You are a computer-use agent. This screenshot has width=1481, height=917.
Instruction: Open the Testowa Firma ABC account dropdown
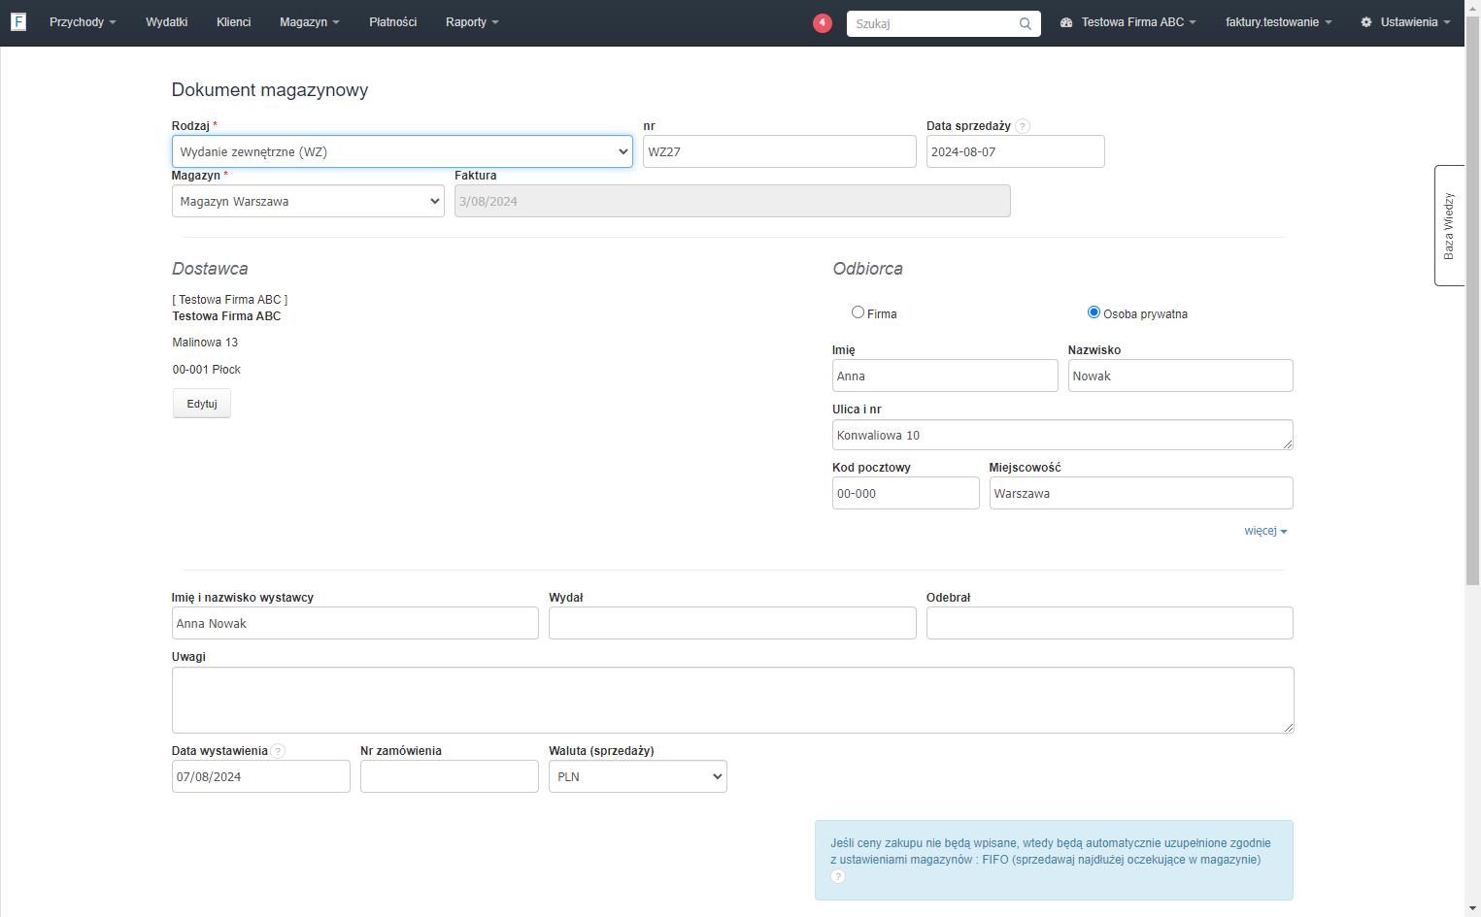tap(1138, 22)
